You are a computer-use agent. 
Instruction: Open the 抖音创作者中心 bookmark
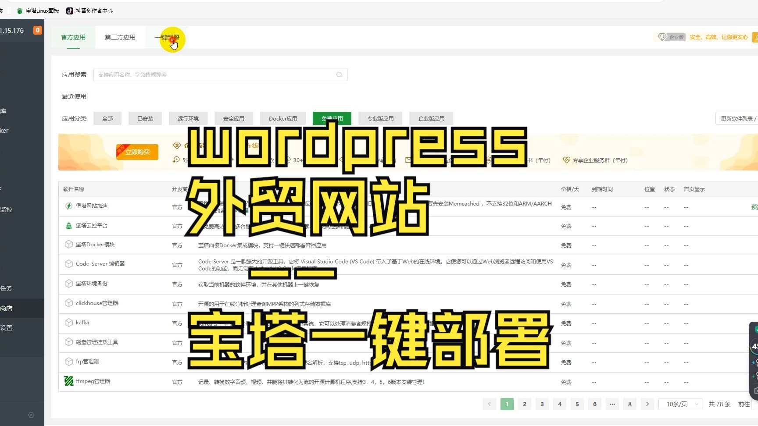tap(89, 11)
